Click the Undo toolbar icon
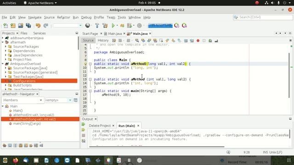 pos(38,26)
